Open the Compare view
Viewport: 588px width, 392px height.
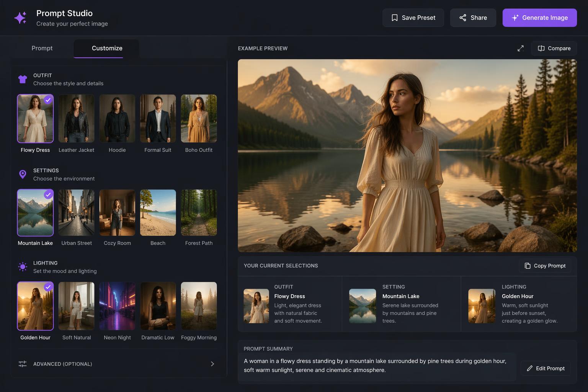(x=554, y=48)
